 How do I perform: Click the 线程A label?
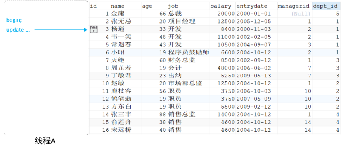(x=45, y=141)
